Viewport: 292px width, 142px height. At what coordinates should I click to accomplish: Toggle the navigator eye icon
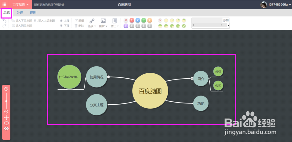coord(6,129)
